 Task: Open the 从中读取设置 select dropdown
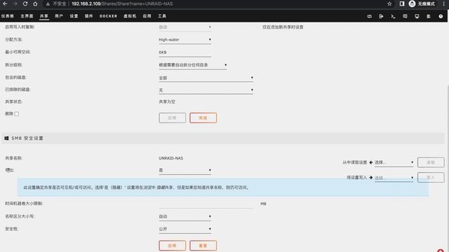click(394, 162)
